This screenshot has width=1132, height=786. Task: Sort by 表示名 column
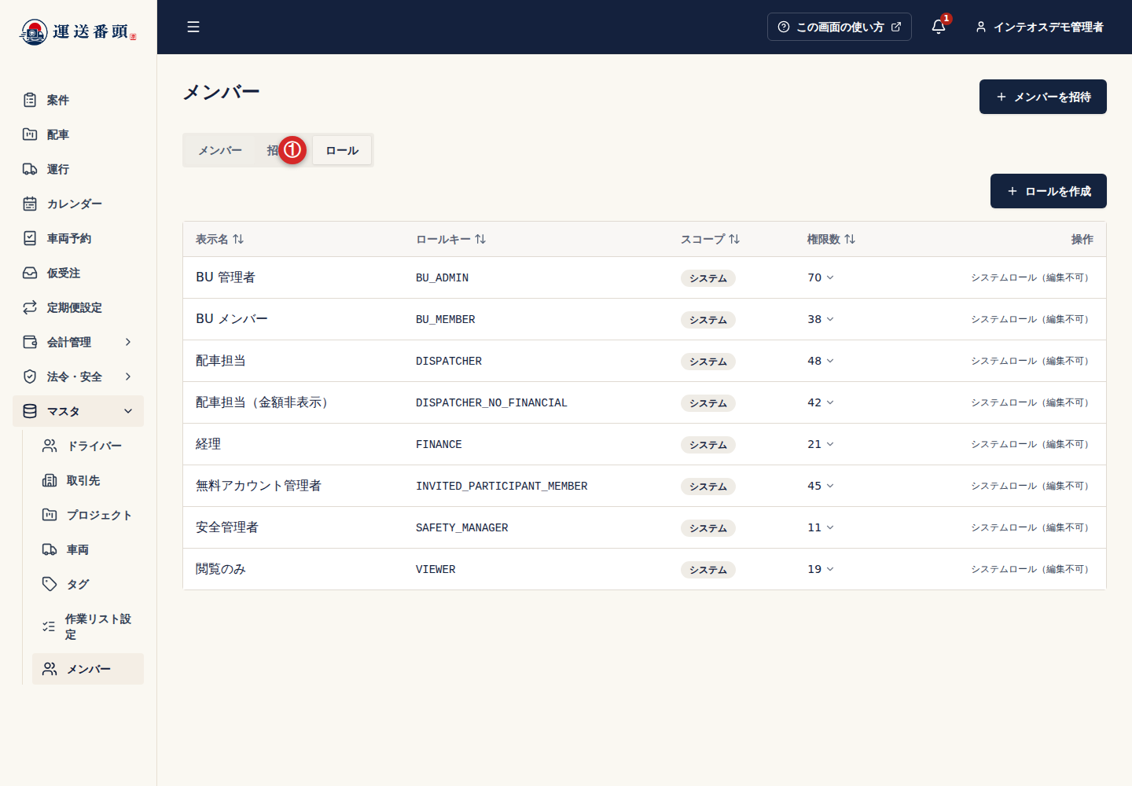tap(220, 239)
